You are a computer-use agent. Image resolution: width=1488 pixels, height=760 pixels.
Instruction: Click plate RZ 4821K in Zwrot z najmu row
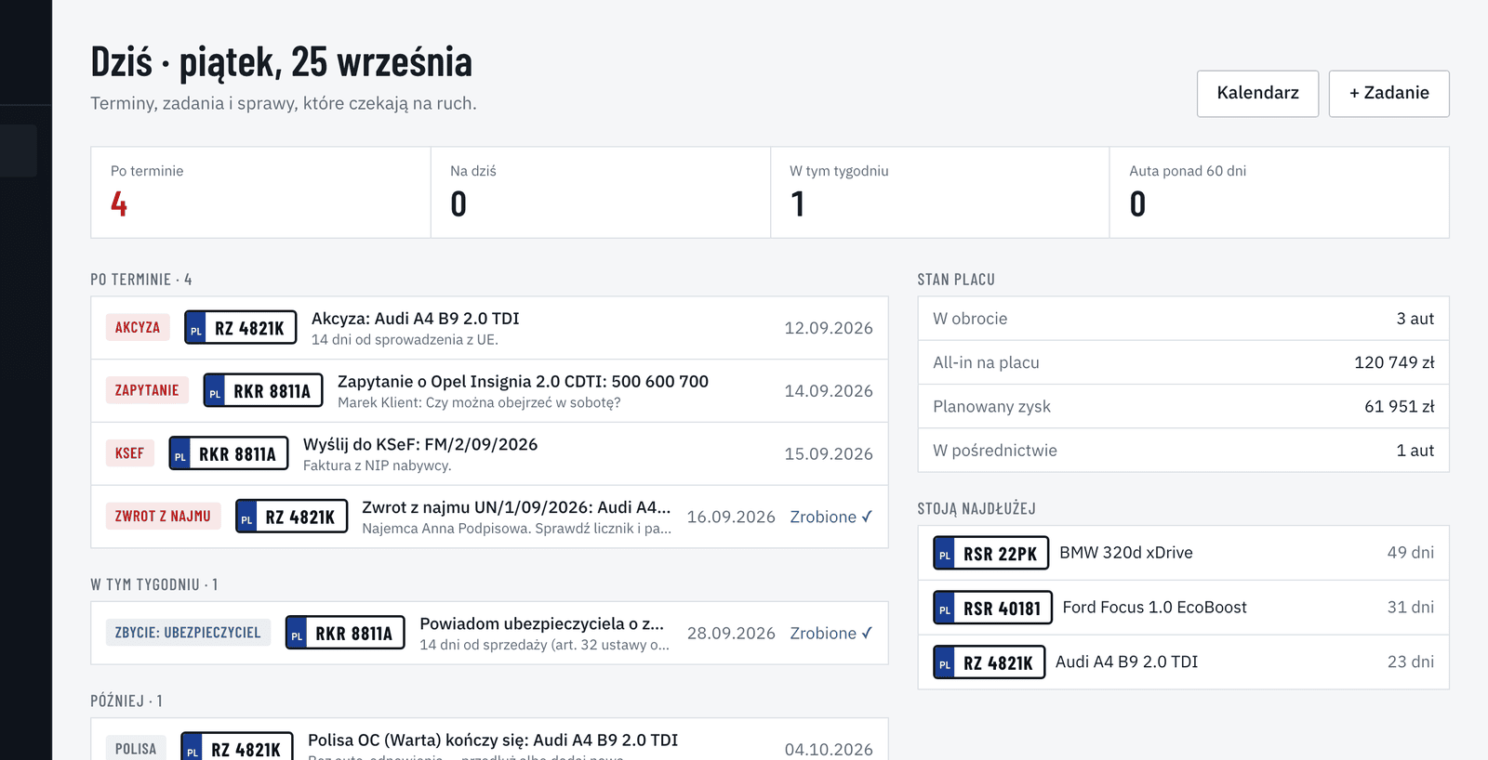[x=292, y=516]
